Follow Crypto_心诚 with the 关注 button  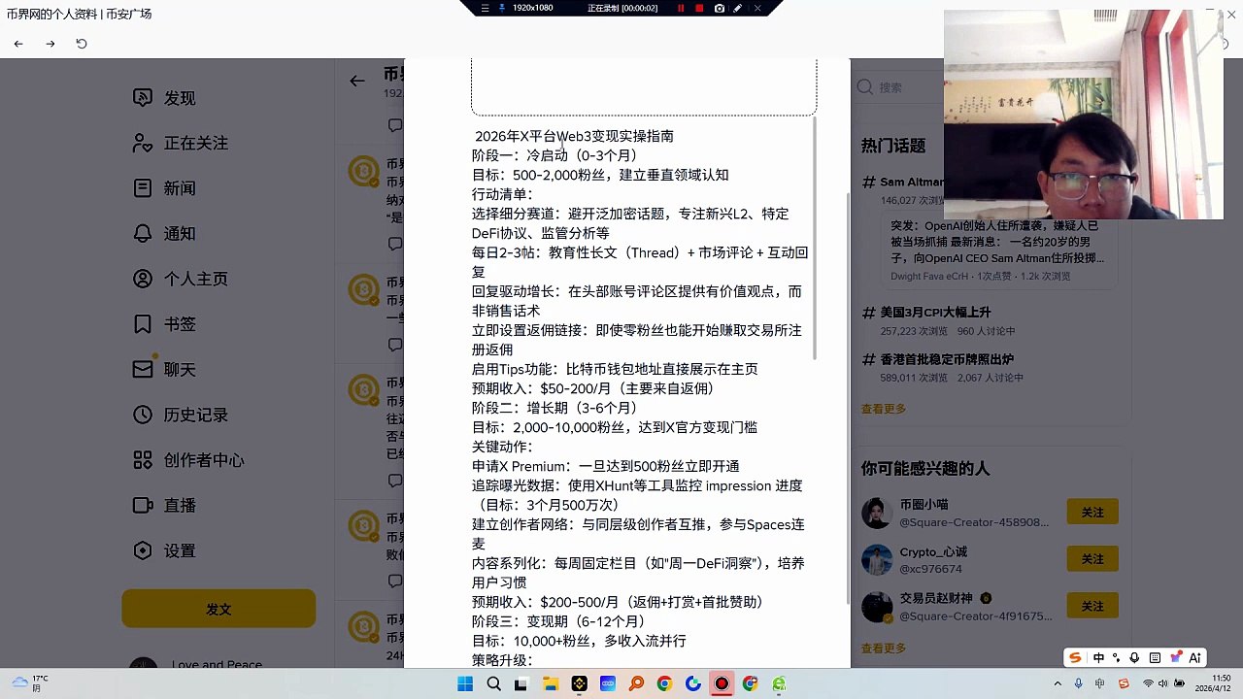tap(1092, 558)
